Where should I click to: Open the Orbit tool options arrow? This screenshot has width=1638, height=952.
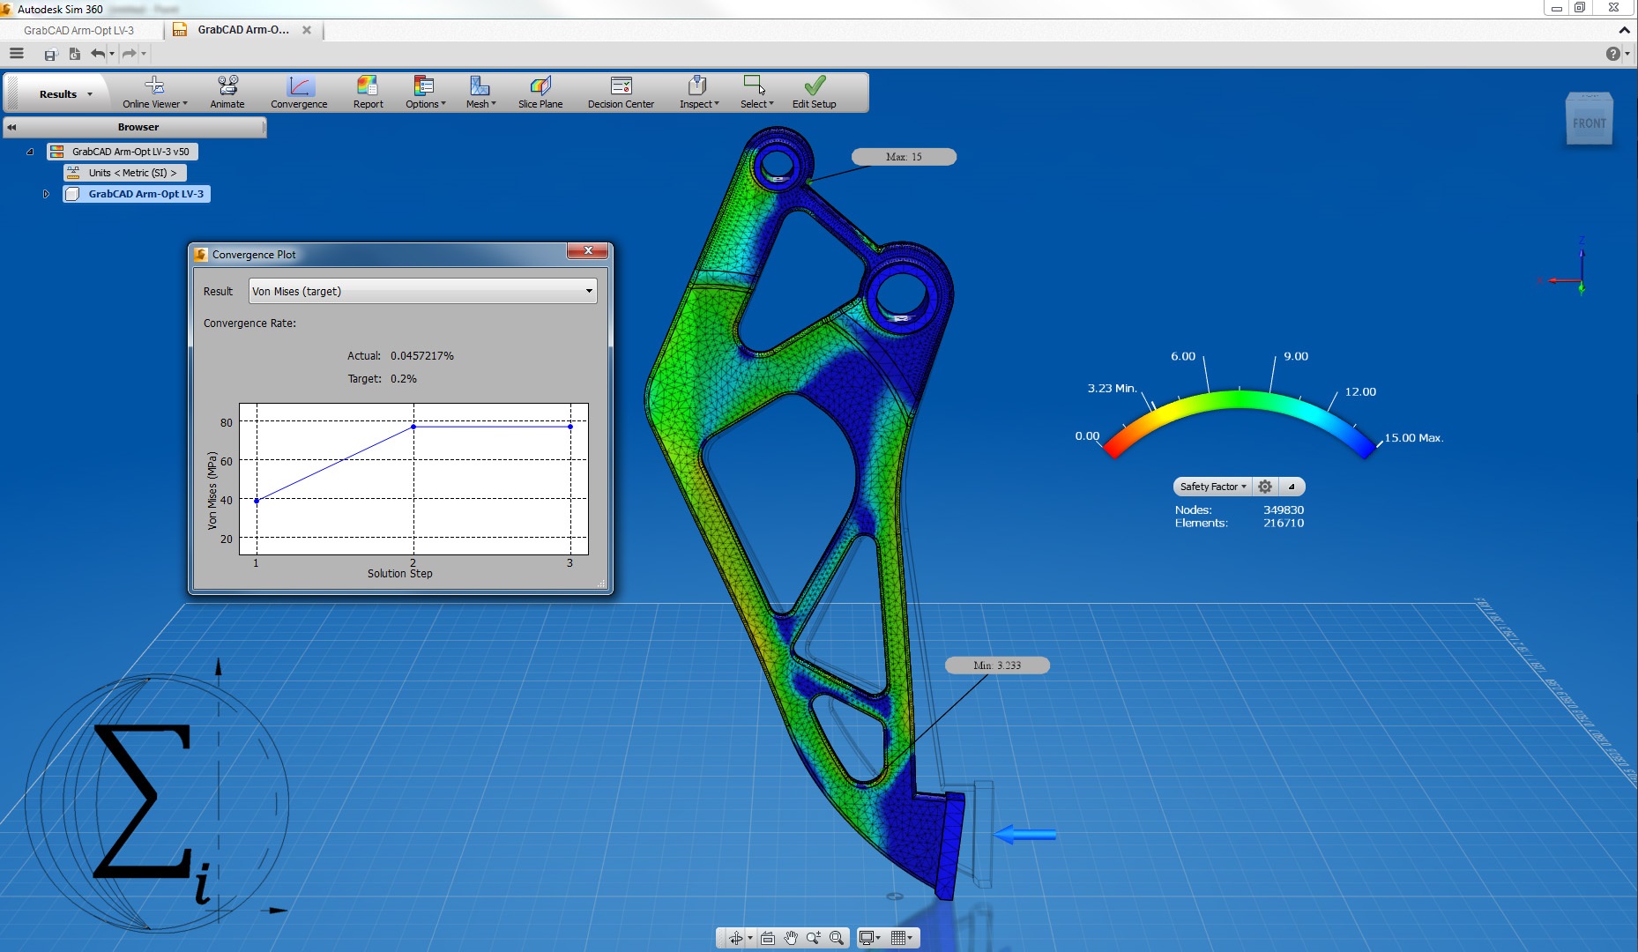(750, 938)
